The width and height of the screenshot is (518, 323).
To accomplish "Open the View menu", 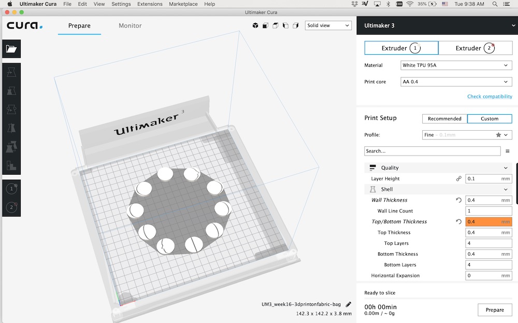I will (x=99, y=4).
